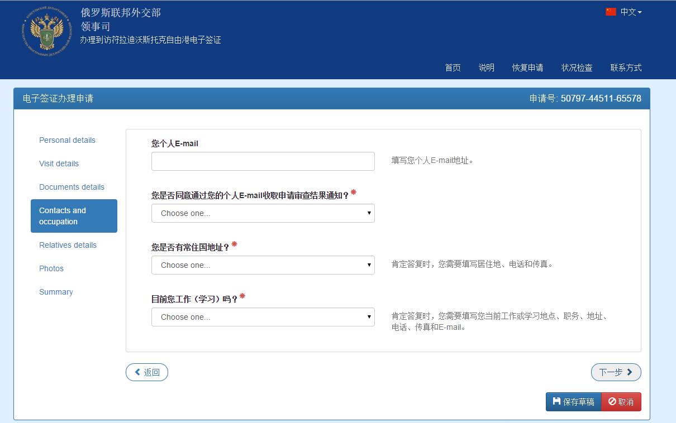Click the 下一步 next step button
676x423 pixels.
616,372
